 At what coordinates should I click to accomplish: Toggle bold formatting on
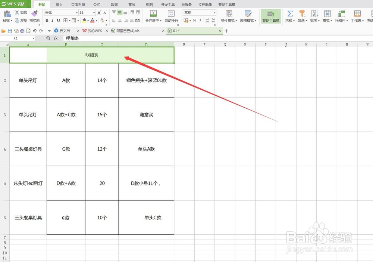click(x=48, y=20)
